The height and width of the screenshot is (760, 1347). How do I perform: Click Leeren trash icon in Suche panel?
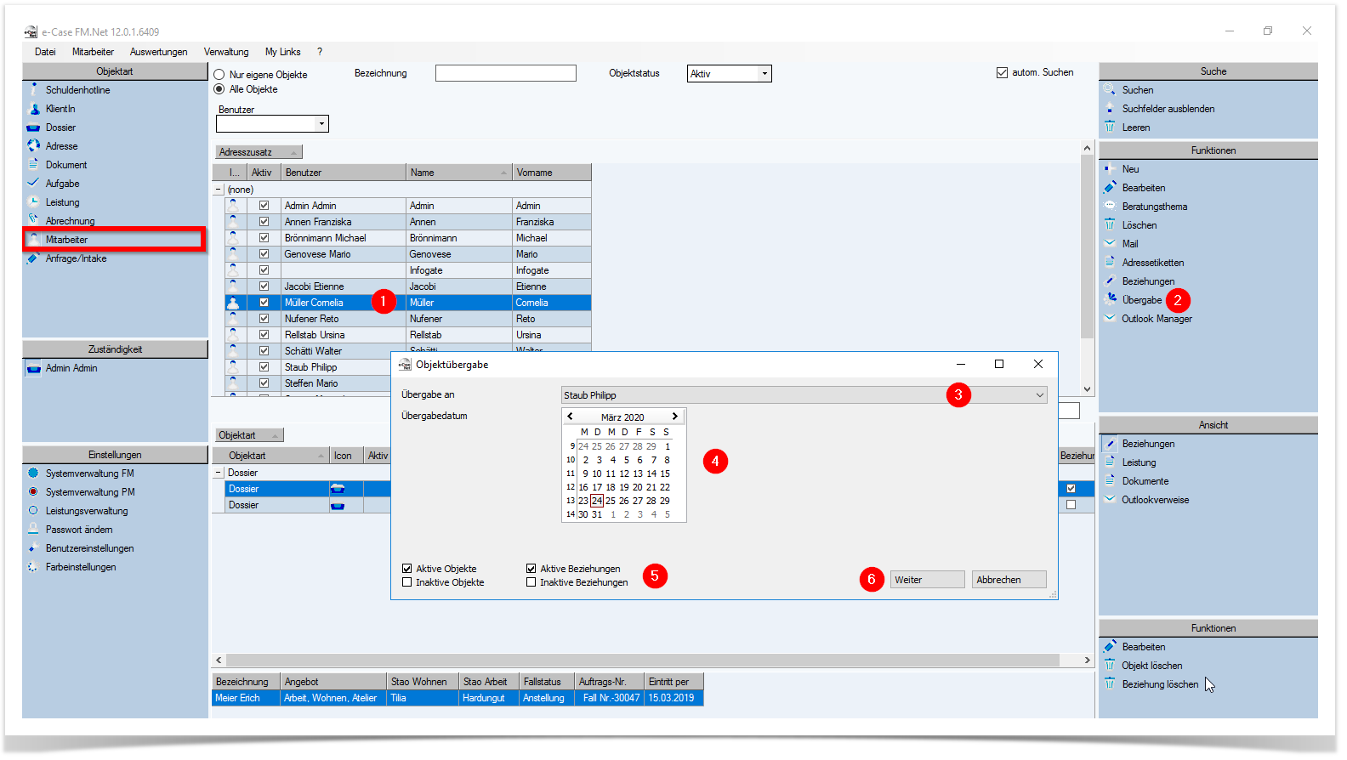click(x=1110, y=127)
